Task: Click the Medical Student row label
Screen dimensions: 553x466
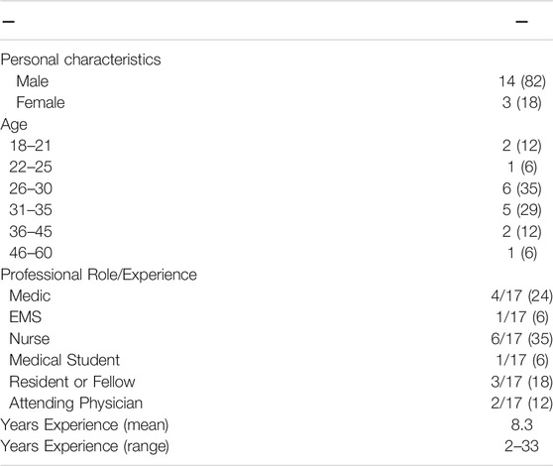Action: (x=64, y=360)
